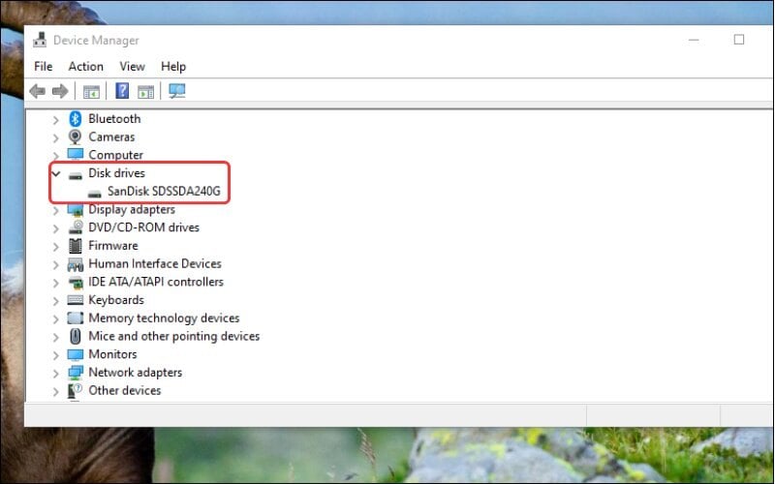Click the Bluetooth logo icon
This screenshot has height=484, width=775.
coord(76,118)
